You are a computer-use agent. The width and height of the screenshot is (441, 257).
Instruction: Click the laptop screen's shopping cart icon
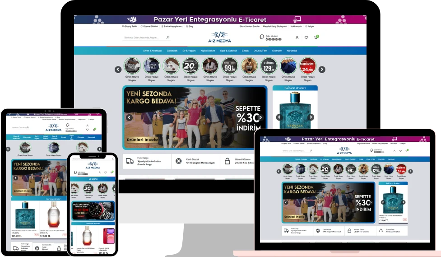pos(405,150)
